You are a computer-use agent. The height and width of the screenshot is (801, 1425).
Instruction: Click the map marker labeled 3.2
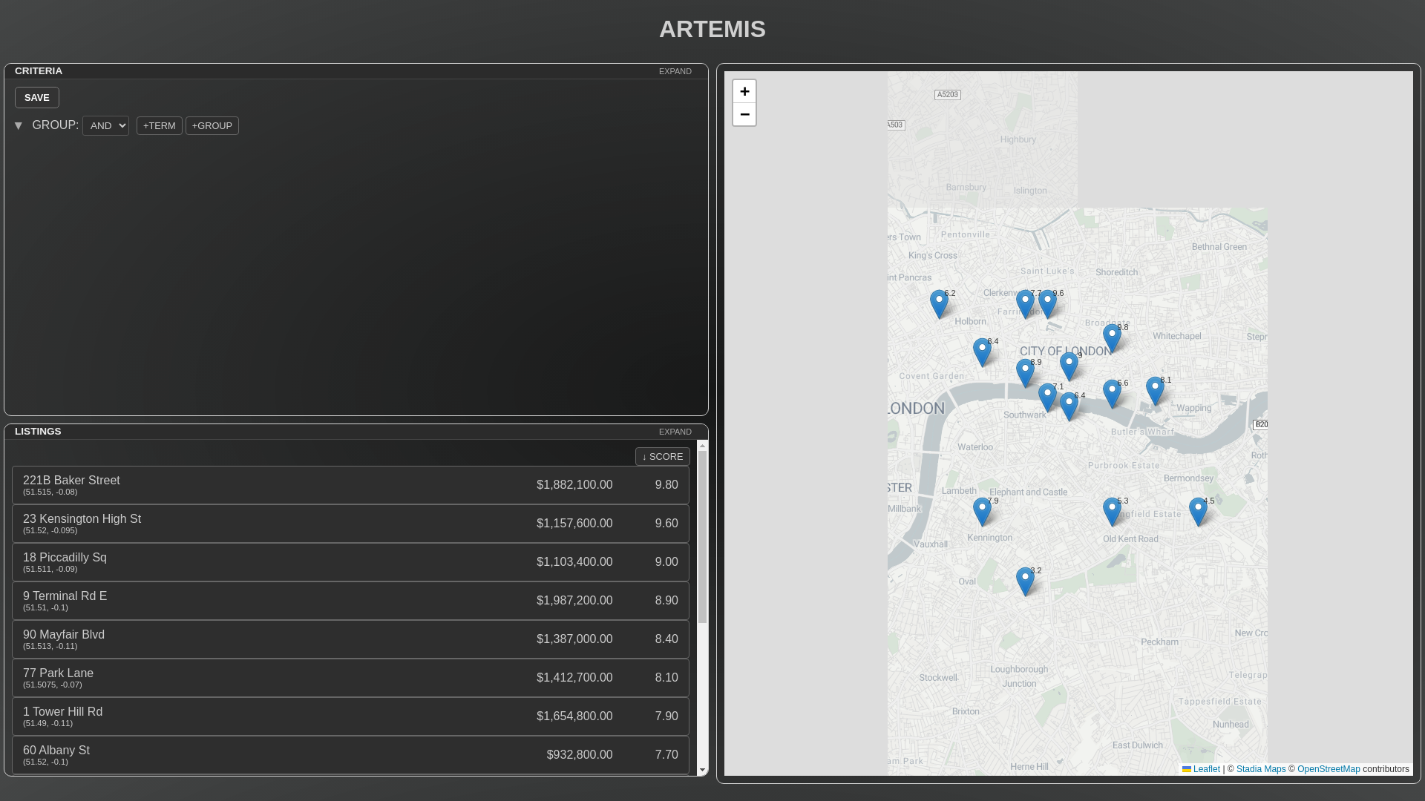(1025, 581)
